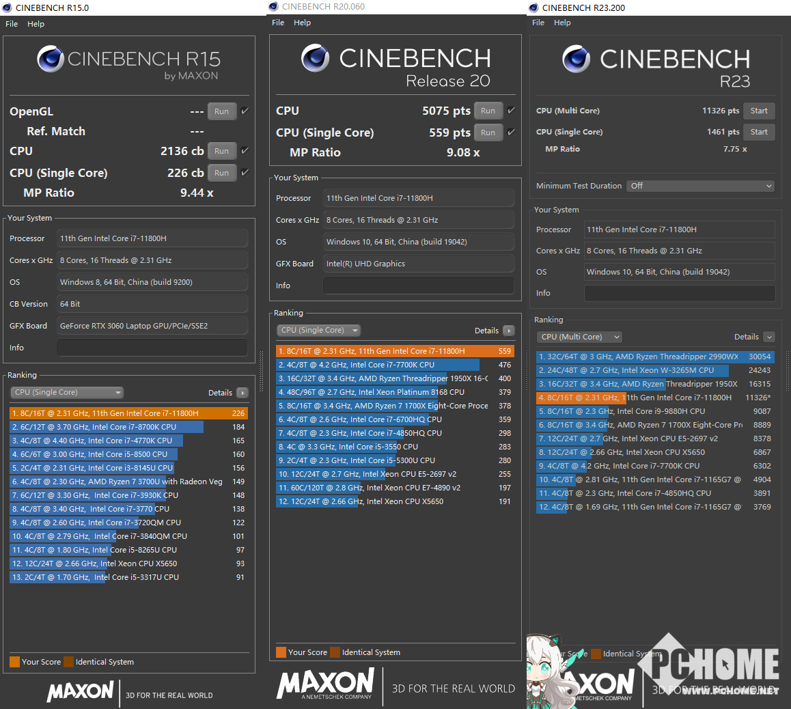Click the Cinebench R23 logo sphere
The width and height of the screenshot is (791, 709).
(576, 59)
